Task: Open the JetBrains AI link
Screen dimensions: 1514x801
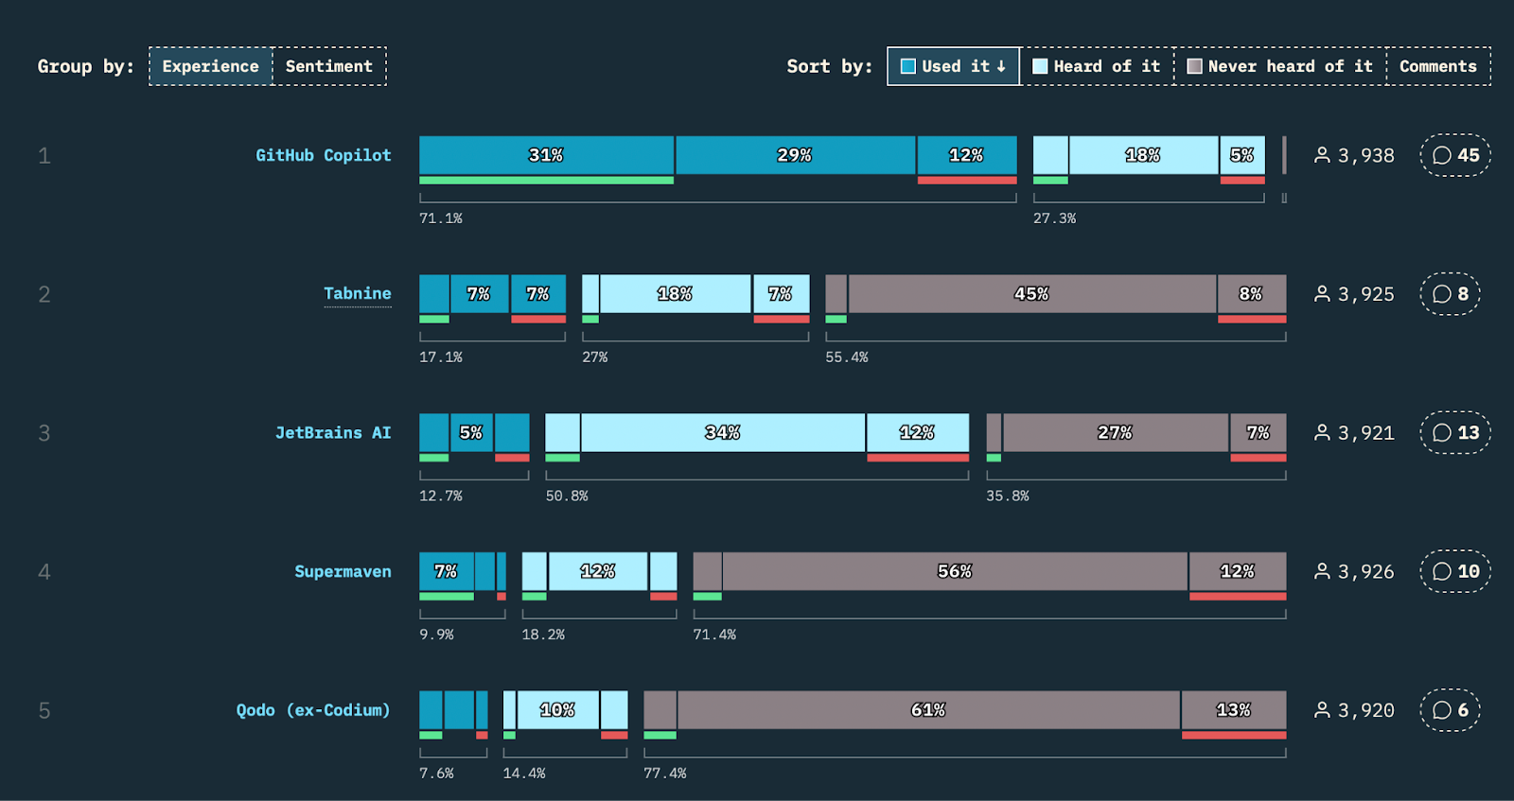Action: click(333, 432)
